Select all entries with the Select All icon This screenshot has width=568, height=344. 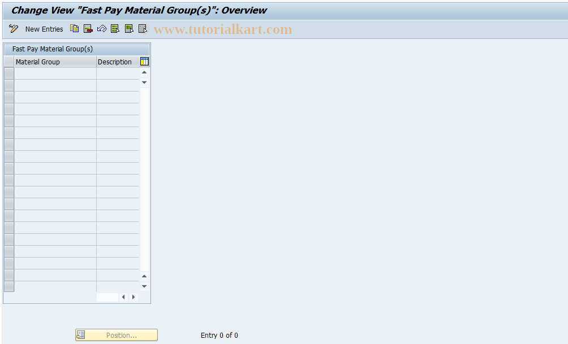115,28
